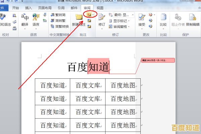The height and width of the screenshot is (134, 201).
Task: Open the 简繁转换 conversion dialog
Action: coord(60,26)
